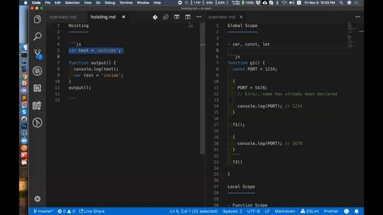Open more actions for left editor group
Screen dimensions: 383x215
coord(199,17)
